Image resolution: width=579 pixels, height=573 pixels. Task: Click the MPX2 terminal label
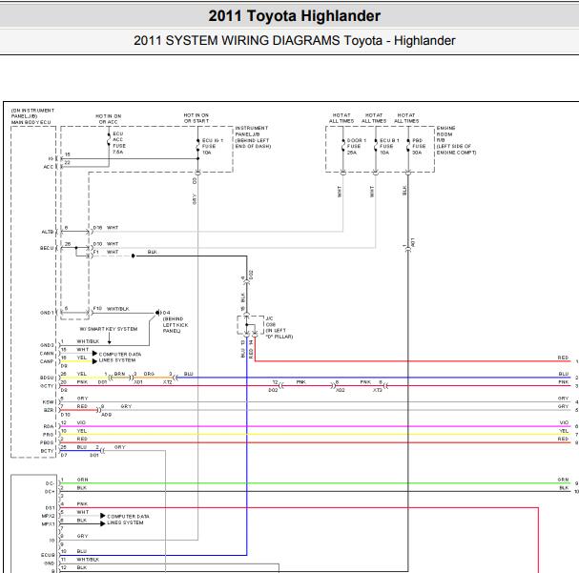click(x=48, y=516)
